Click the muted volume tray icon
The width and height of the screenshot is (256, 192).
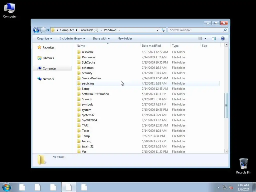pyautogui.click(x=231, y=187)
